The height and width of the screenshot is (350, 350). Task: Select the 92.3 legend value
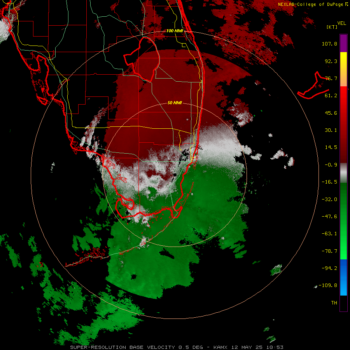point(331,61)
